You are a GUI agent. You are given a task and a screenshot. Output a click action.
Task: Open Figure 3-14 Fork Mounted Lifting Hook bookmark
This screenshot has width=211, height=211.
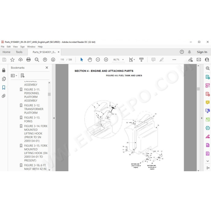coord(36,133)
